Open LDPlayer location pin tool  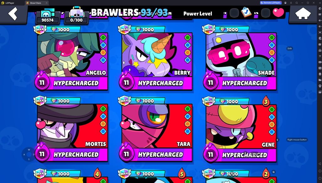click(320, 86)
